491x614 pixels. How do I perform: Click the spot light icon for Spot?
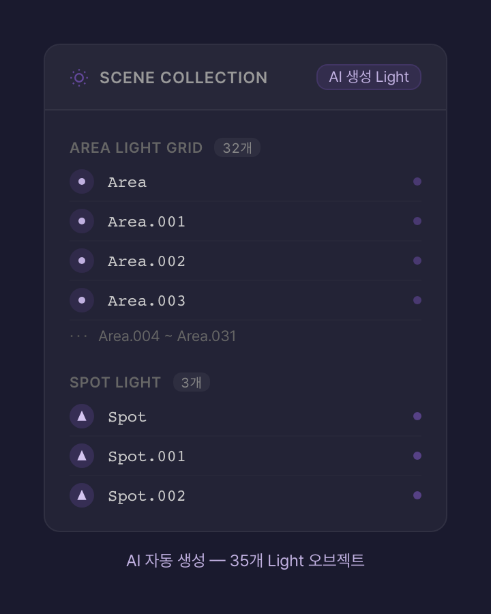tap(82, 416)
